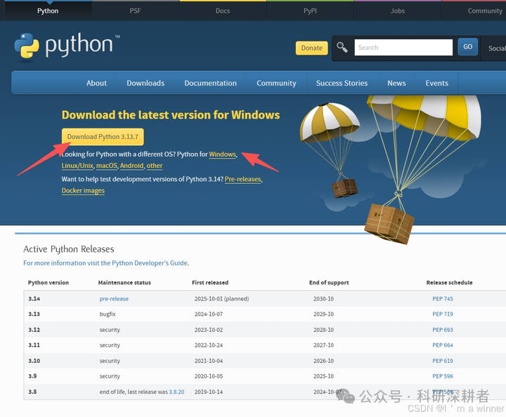506x417 pixels.
Task: Switch to the Docs top tab
Action: click(x=223, y=11)
